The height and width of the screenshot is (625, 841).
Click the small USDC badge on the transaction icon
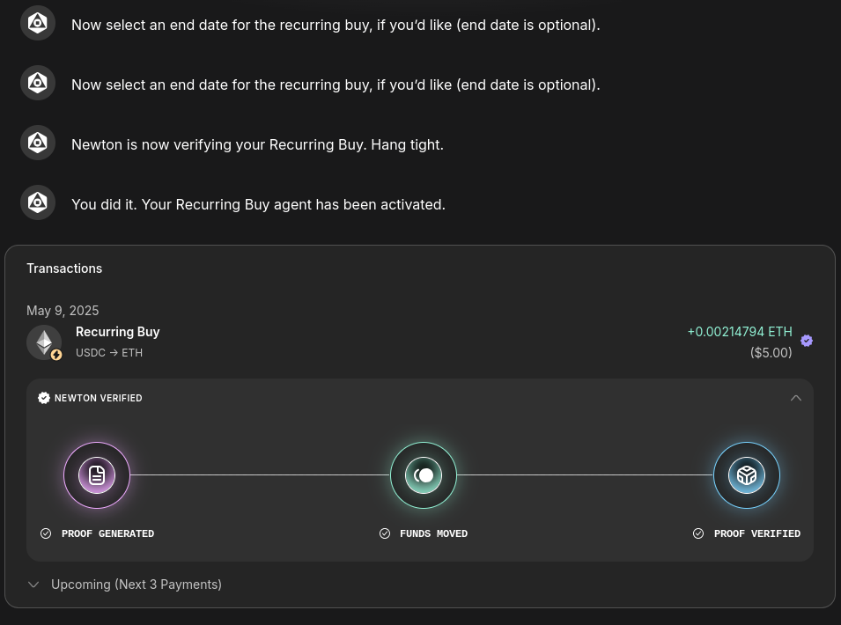[56, 354]
